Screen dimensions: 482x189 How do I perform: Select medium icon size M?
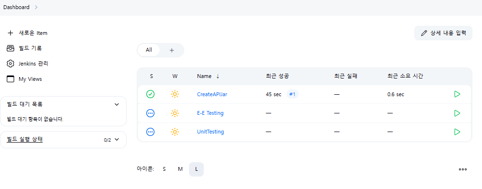[x=180, y=169]
